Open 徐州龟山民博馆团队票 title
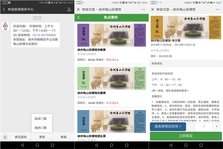Viewport: 223px width, 149px height. click(91, 136)
